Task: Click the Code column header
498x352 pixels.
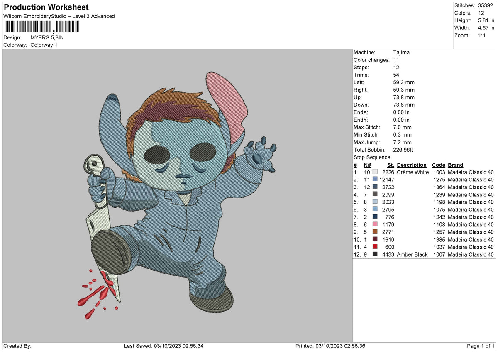Action: coord(438,165)
